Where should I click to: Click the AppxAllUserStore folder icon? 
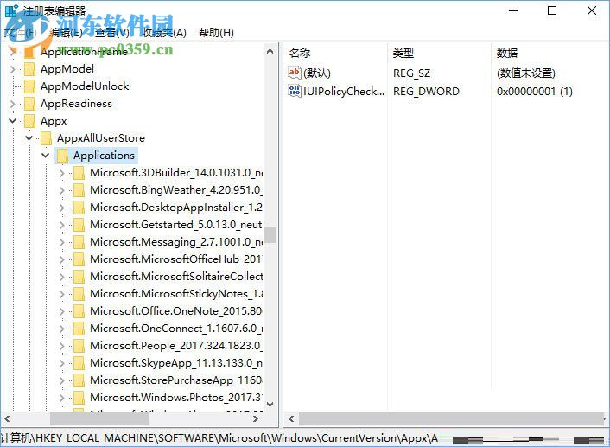point(46,138)
